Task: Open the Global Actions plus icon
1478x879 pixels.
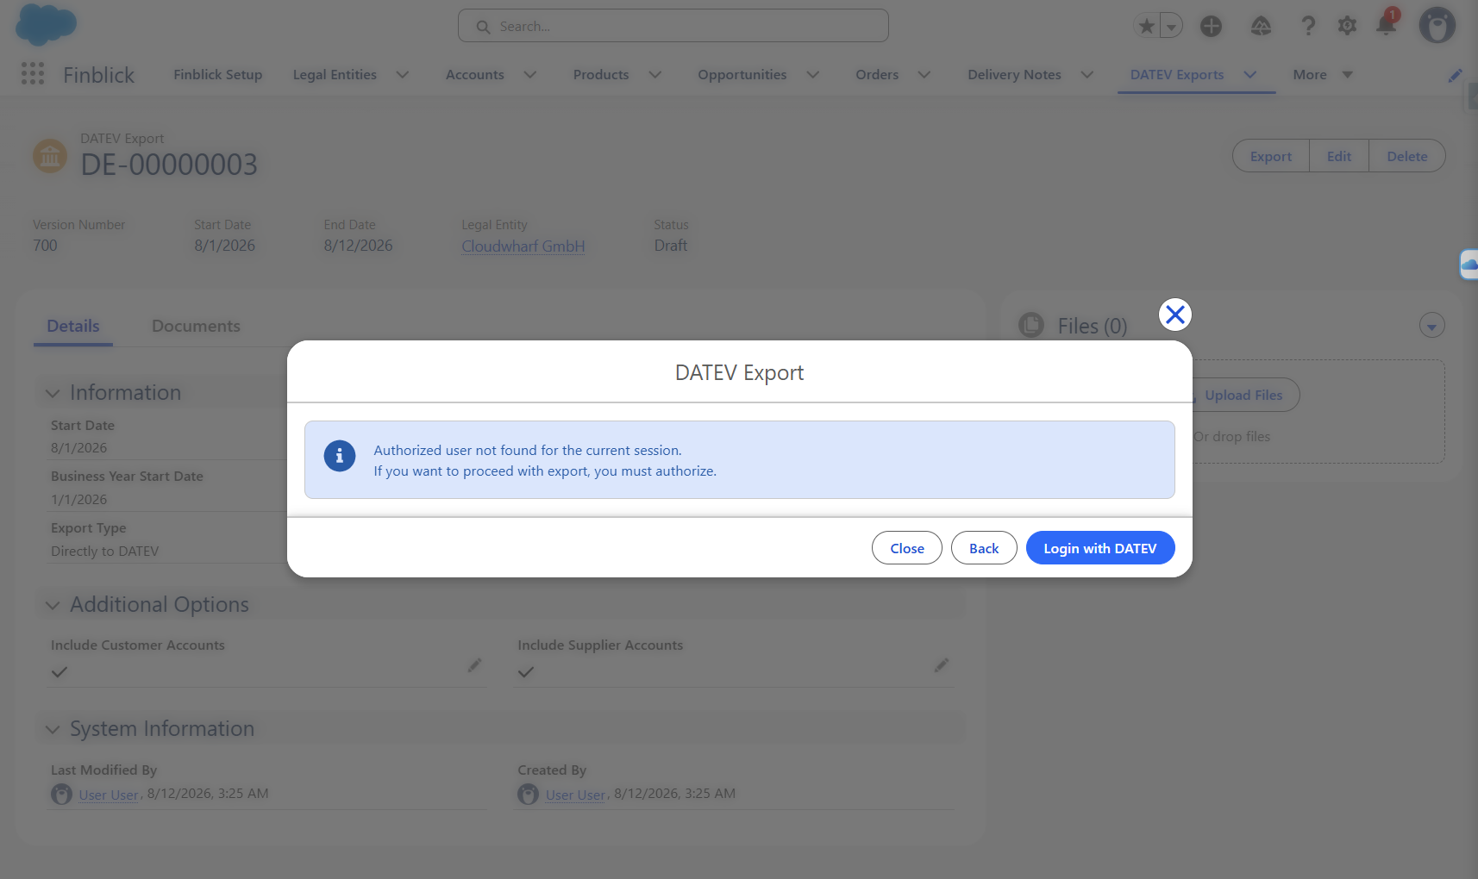Action: (1211, 26)
